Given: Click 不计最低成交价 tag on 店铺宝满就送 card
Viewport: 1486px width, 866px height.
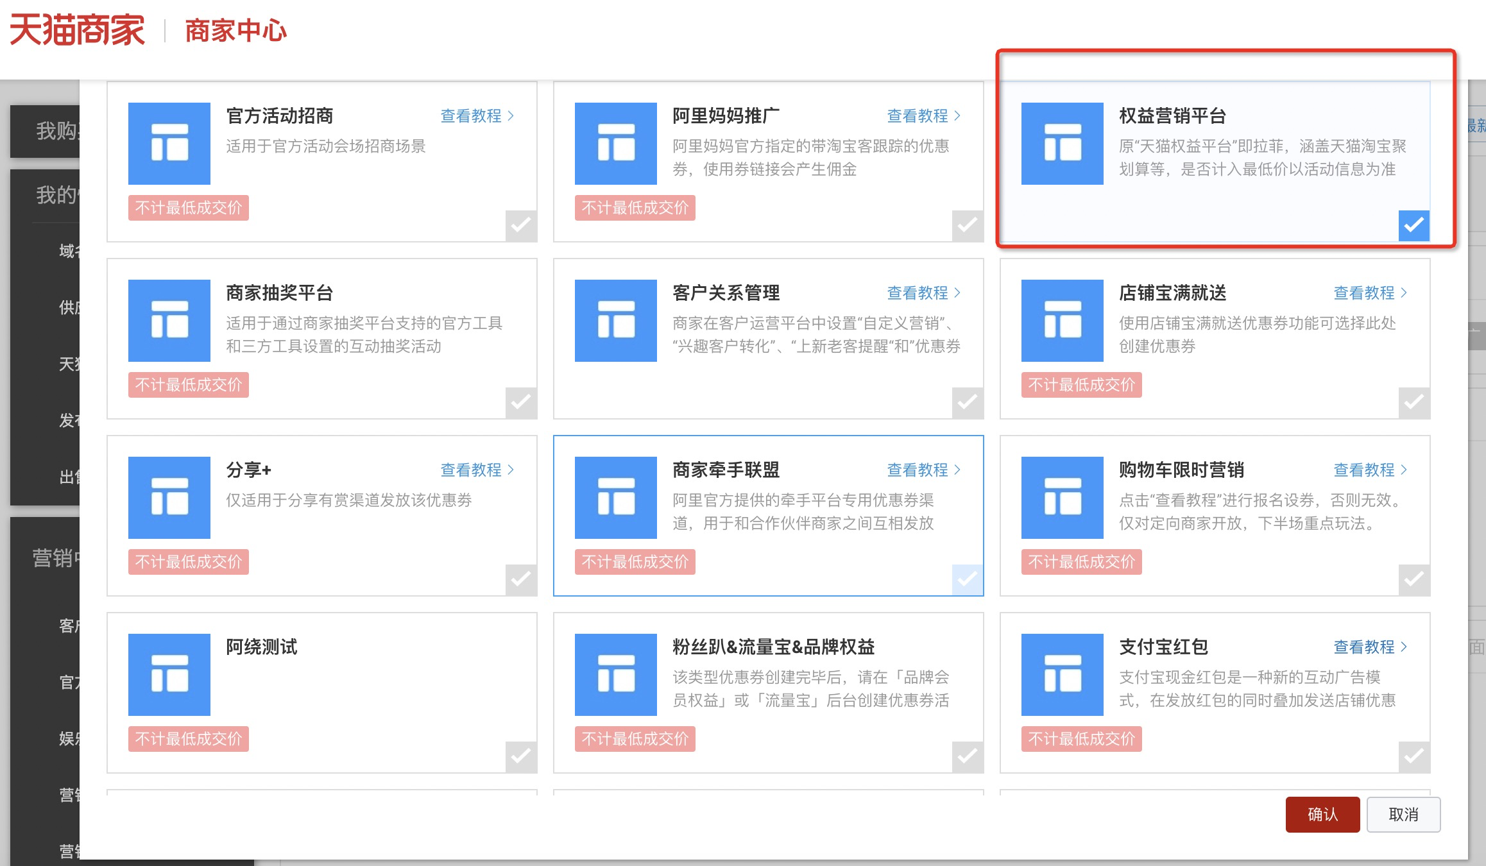Looking at the screenshot, I should coord(1082,385).
